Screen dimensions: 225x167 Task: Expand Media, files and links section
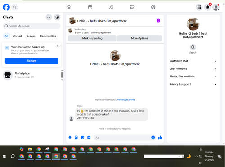click(193, 77)
